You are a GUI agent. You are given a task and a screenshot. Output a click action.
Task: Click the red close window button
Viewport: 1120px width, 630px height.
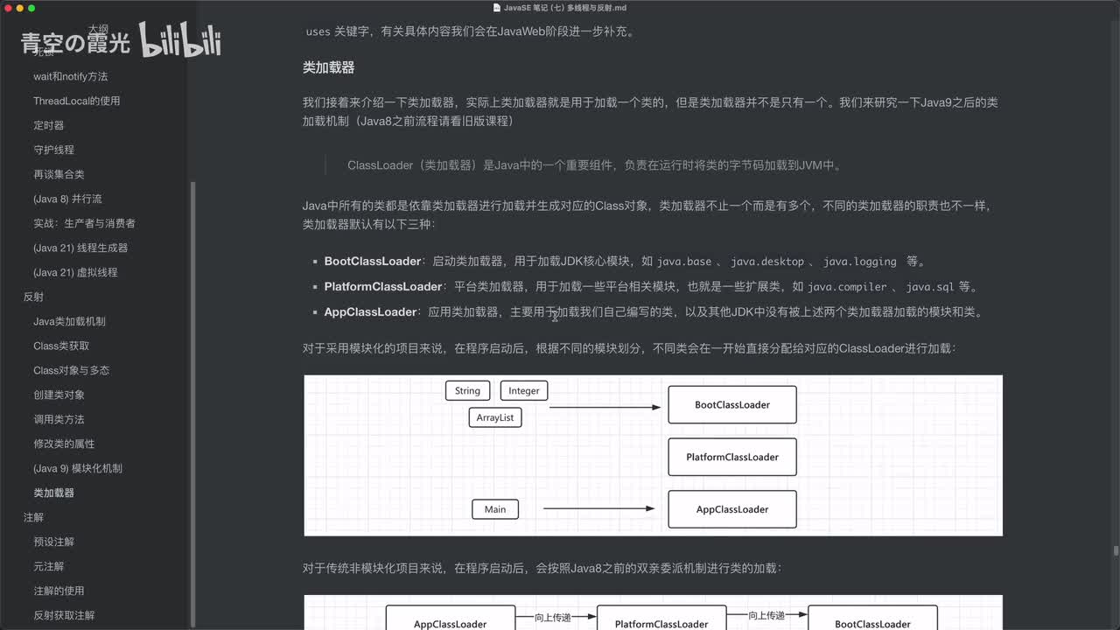(x=7, y=8)
